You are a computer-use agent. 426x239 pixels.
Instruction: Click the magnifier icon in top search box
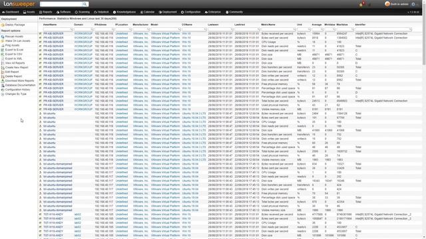coord(85,4)
